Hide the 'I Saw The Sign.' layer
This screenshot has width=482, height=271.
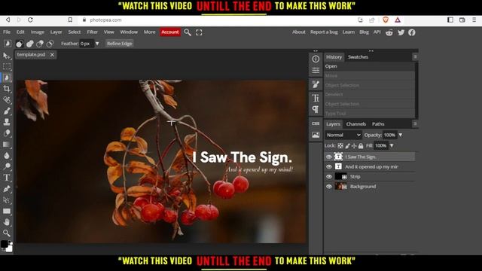329,157
